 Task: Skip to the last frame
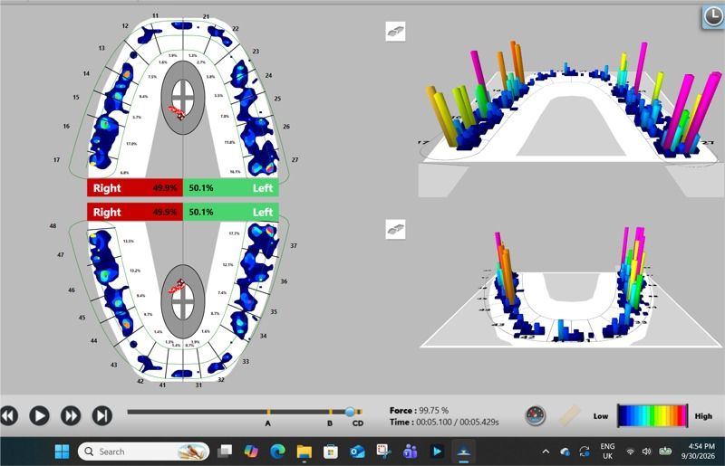point(102,415)
